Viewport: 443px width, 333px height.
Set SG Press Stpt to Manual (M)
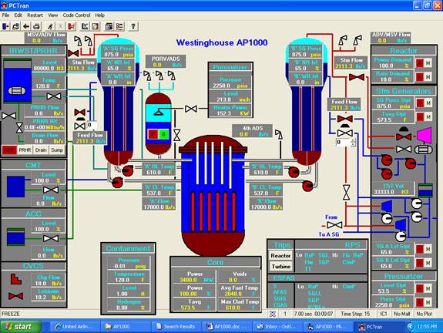[428, 103]
